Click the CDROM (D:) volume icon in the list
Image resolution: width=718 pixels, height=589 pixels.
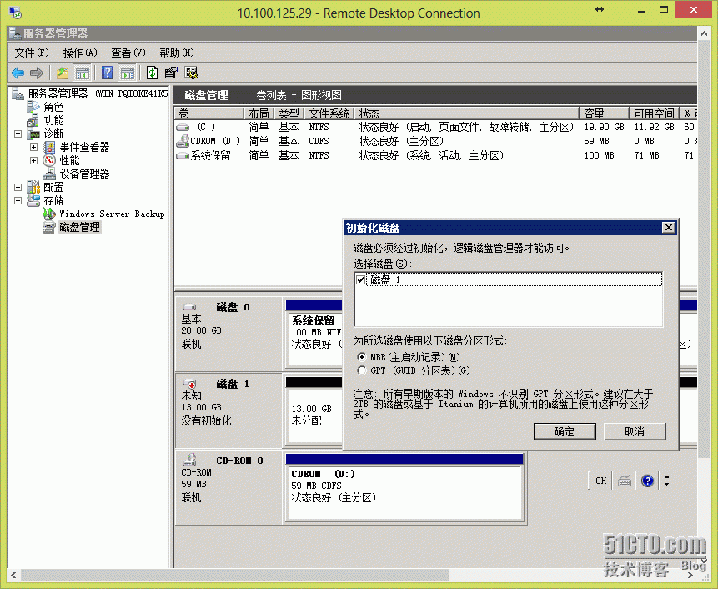coord(183,141)
